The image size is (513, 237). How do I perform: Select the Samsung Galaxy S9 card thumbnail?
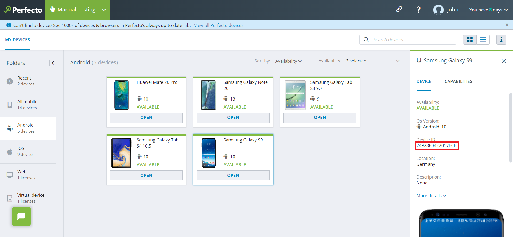(x=208, y=153)
